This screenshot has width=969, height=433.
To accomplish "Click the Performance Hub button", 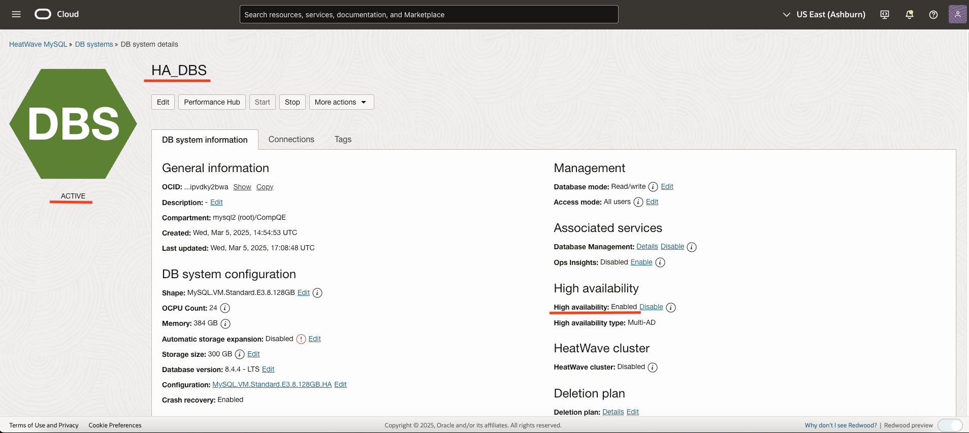I will pyautogui.click(x=212, y=102).
